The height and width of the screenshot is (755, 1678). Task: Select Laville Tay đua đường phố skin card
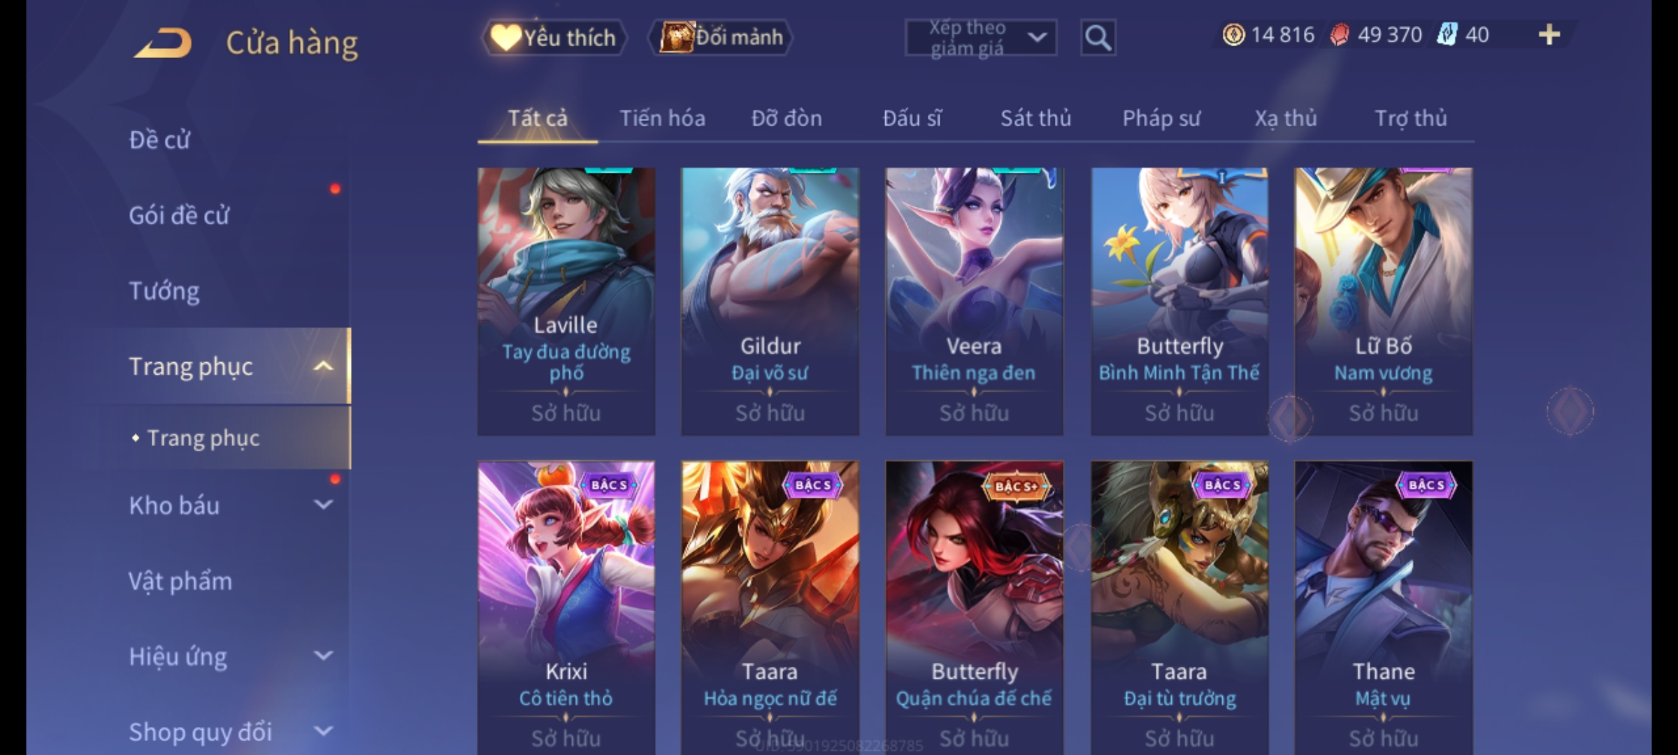pyautogui.click(x=566, y=301)
